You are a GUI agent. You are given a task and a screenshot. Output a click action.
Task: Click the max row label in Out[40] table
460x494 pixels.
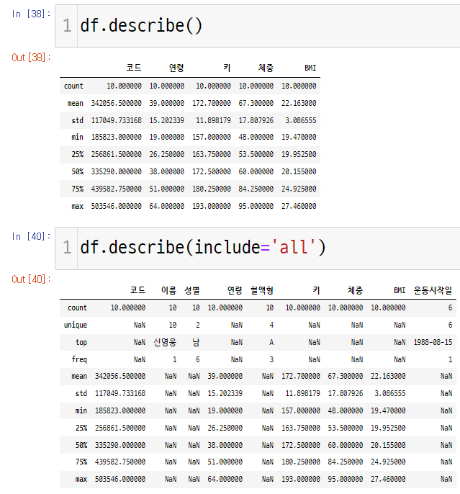[81, 479]
